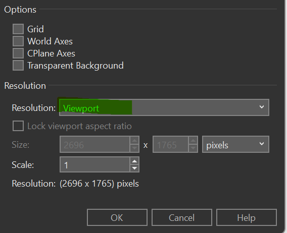Toggle the World Axes checkbox
The width and height of the screenshot is (287, 233).
[x=18, y=41]
